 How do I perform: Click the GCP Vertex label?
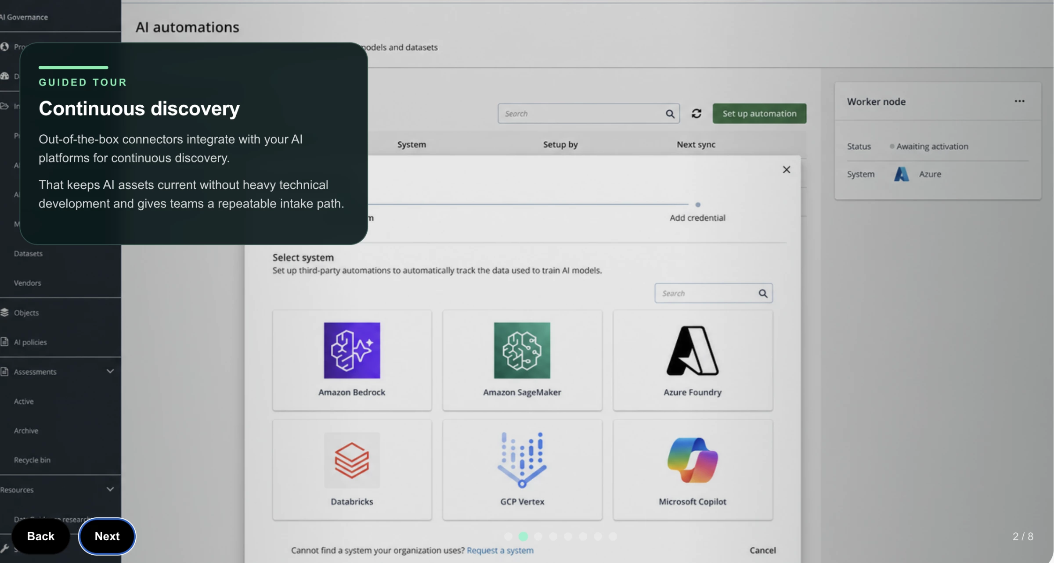(x=522, y=502)
